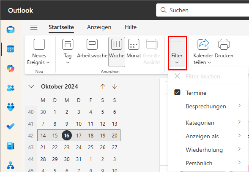Click into the Suchen search box
The height and width of the screenshot is (172, 249).
(202, 10)
